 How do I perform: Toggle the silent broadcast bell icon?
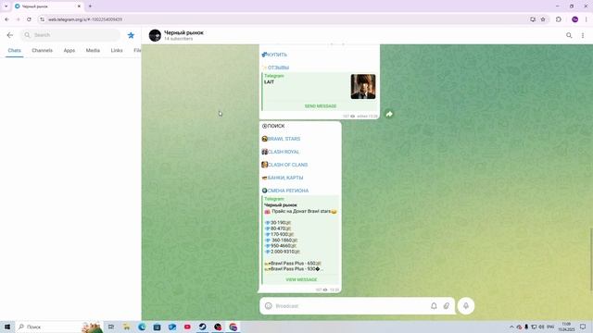[x=434, y=306]
